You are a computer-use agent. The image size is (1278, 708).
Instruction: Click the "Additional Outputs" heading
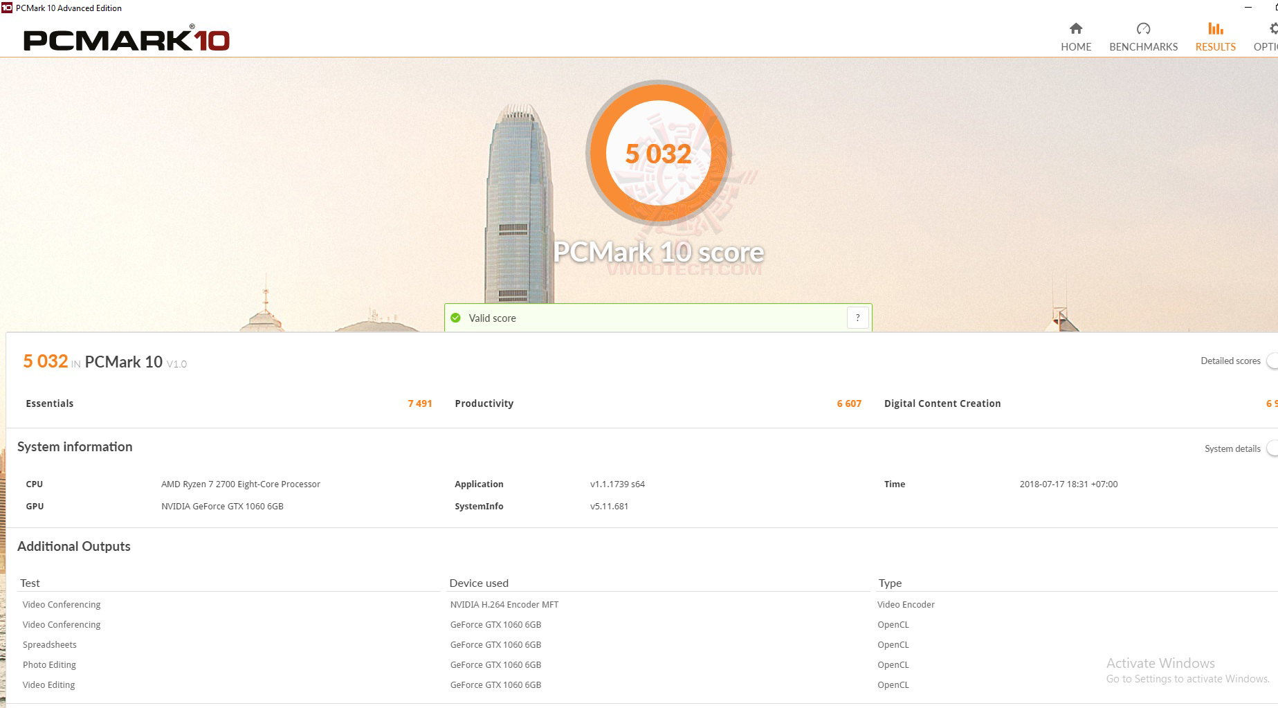[74, 547]
